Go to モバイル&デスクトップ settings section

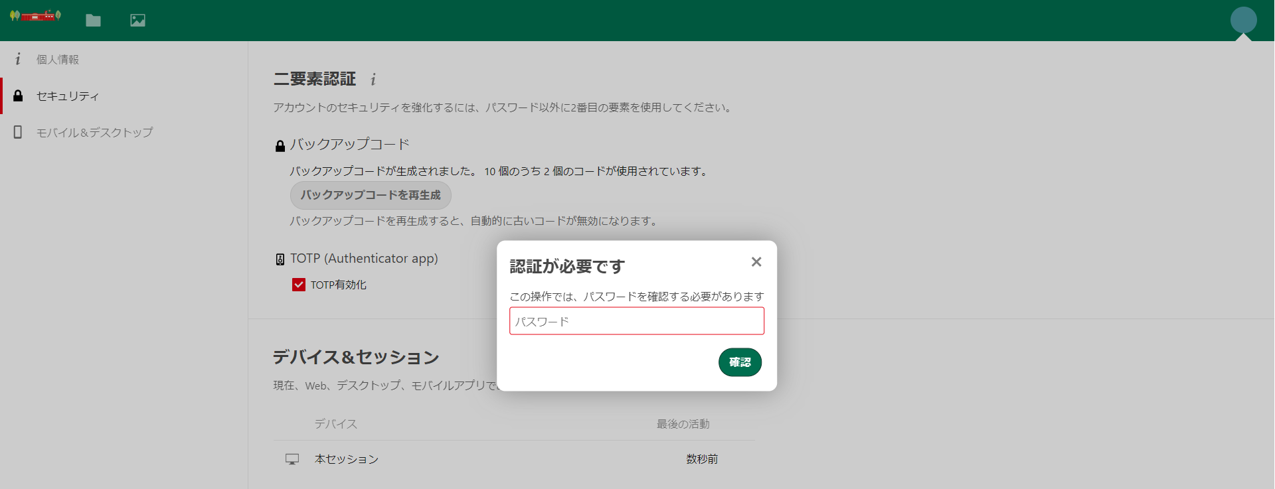94,133
